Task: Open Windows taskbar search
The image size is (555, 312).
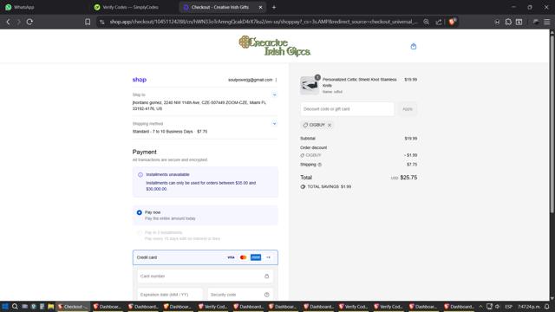Action: tap(15, 307)
